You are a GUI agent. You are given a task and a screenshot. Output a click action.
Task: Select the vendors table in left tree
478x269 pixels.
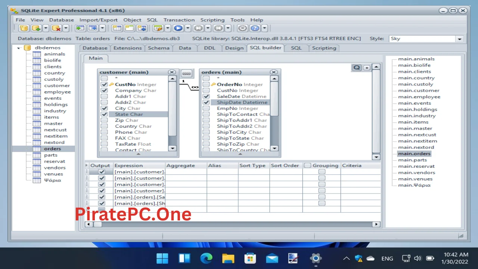click(55, 167)
